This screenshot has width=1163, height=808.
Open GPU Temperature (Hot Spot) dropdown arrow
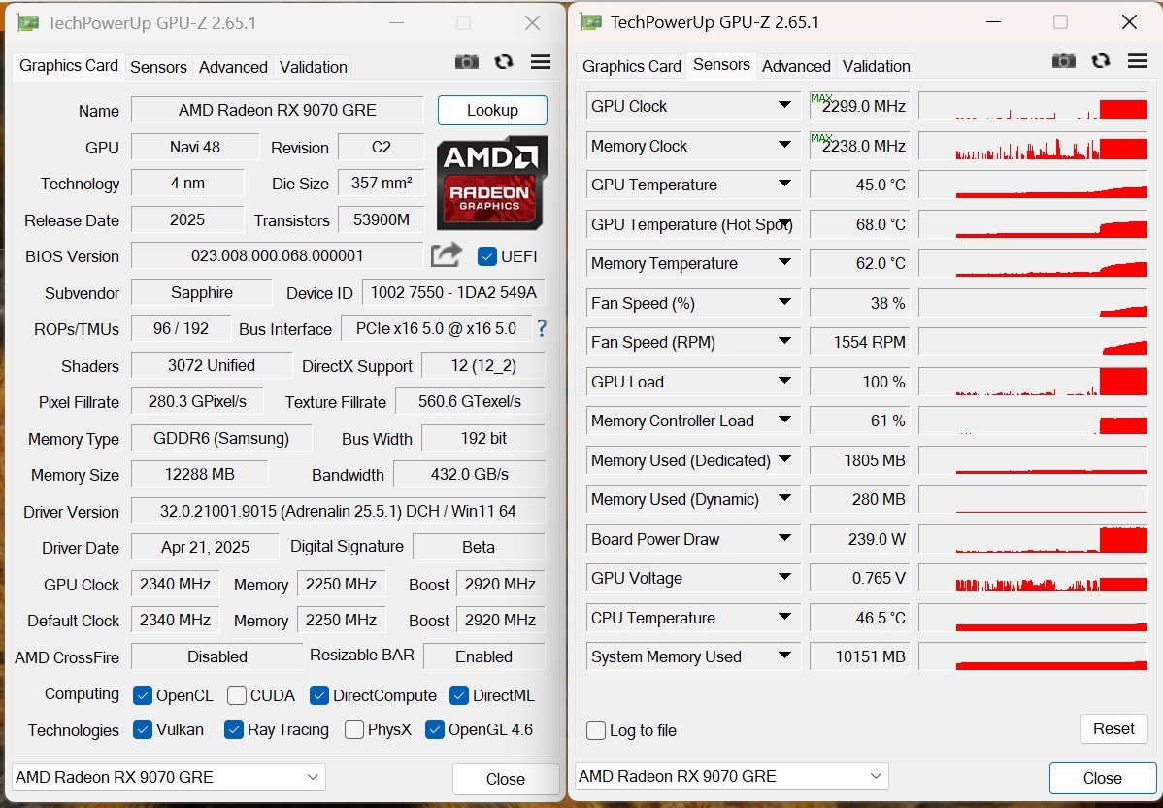point(784,223)
